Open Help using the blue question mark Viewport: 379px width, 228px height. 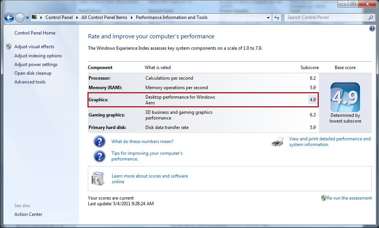(372, 28)
